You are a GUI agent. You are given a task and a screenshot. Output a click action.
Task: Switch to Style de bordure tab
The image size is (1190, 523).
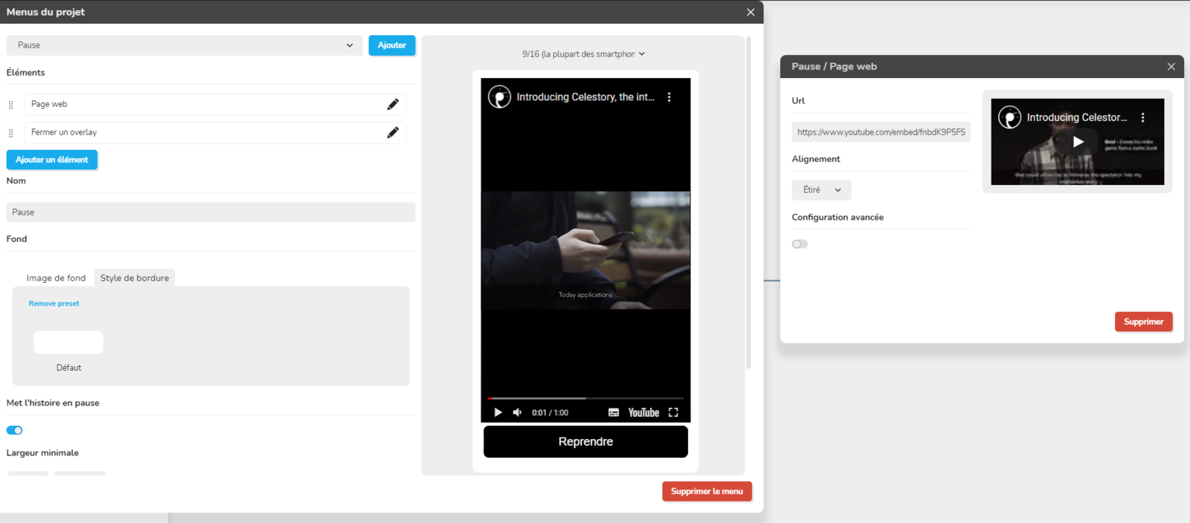135,278
